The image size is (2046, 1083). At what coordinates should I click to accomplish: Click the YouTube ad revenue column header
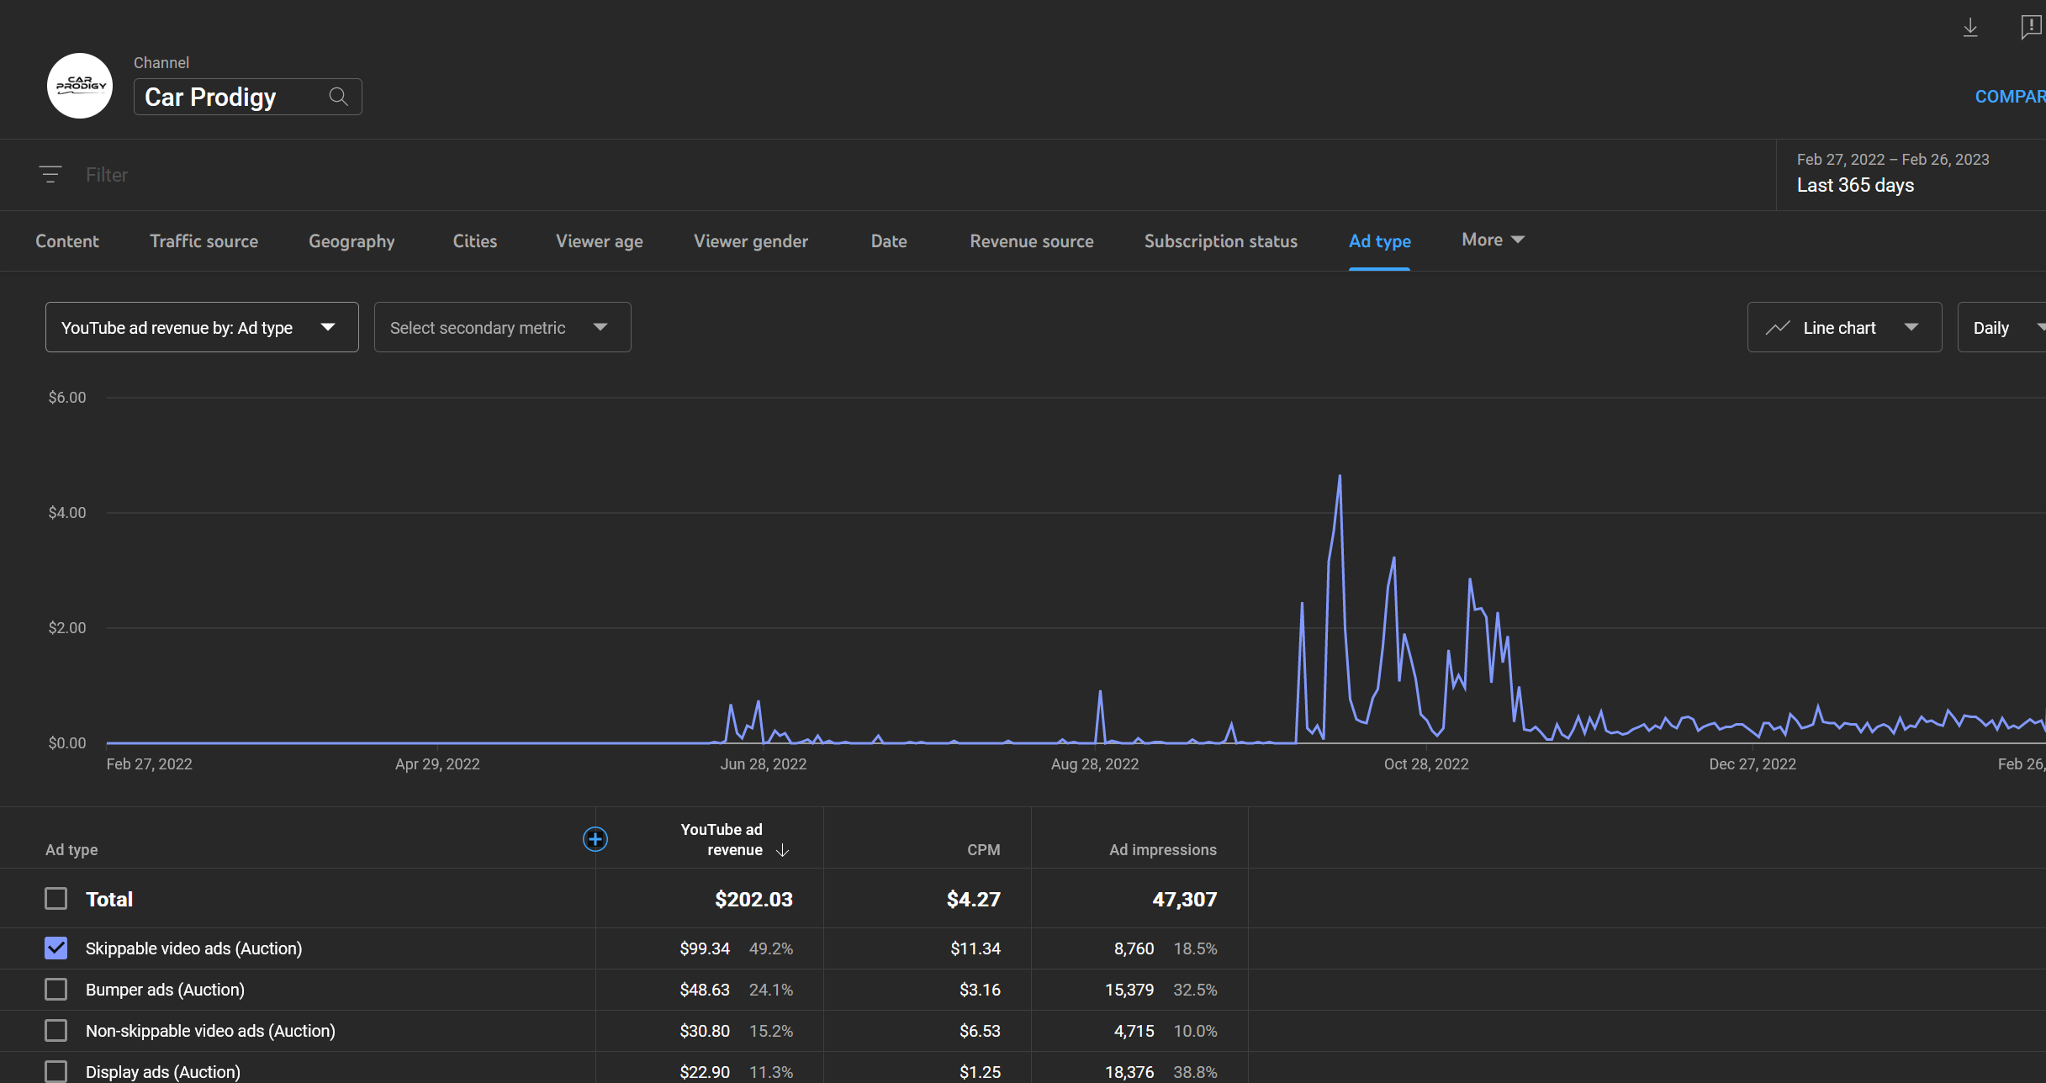tap(722, 840)
